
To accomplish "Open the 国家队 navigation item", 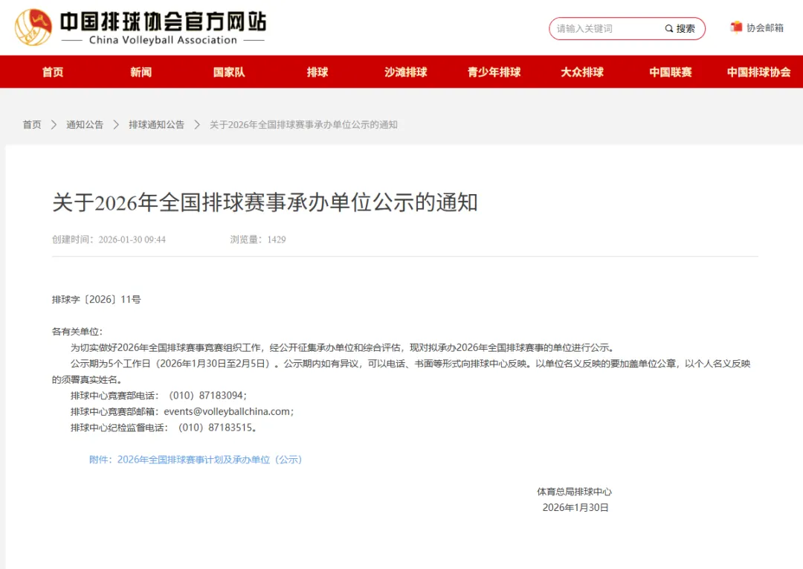I will [x=229, y=72].
